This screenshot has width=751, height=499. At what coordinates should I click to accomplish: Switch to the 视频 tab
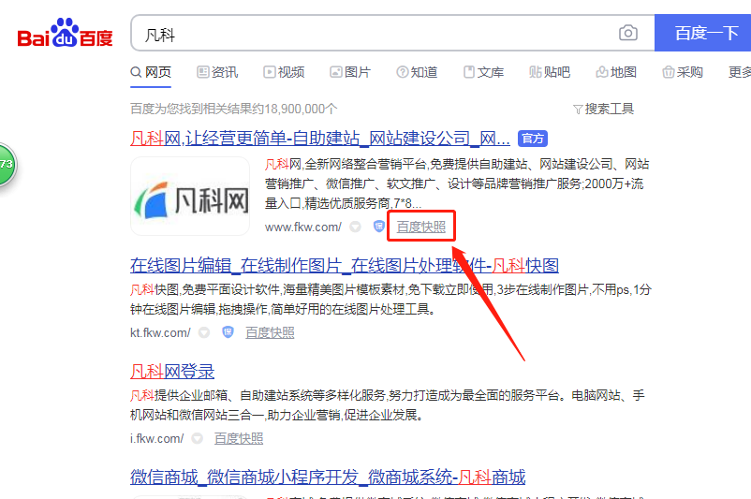tap(284, 72)
